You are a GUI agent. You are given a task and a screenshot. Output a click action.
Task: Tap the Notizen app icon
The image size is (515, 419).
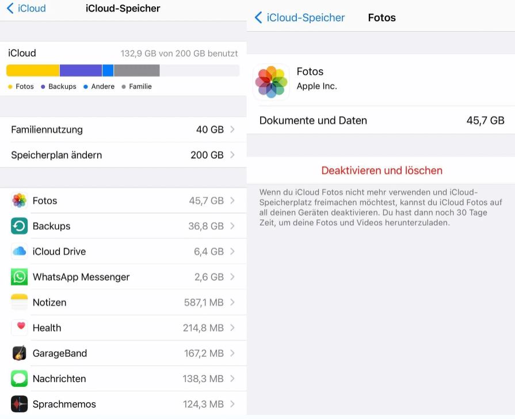(x=20, y=302)
